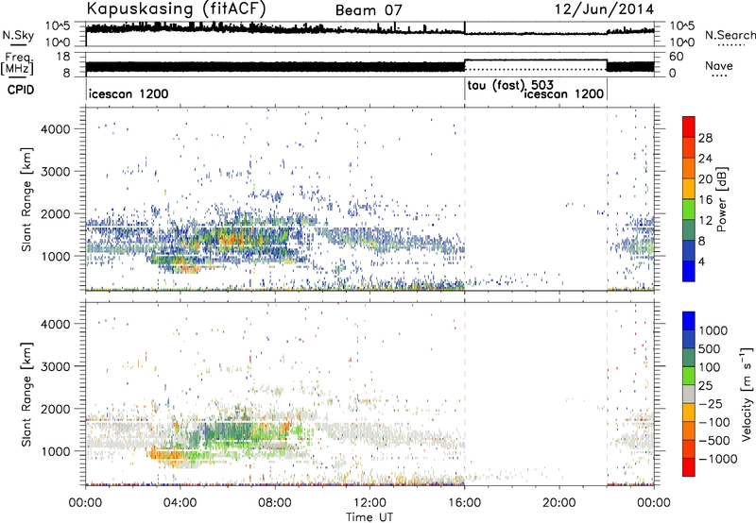Click the 'N.Search' legend label
Viewport: 756px width, 523px height.
pos(730,35)
